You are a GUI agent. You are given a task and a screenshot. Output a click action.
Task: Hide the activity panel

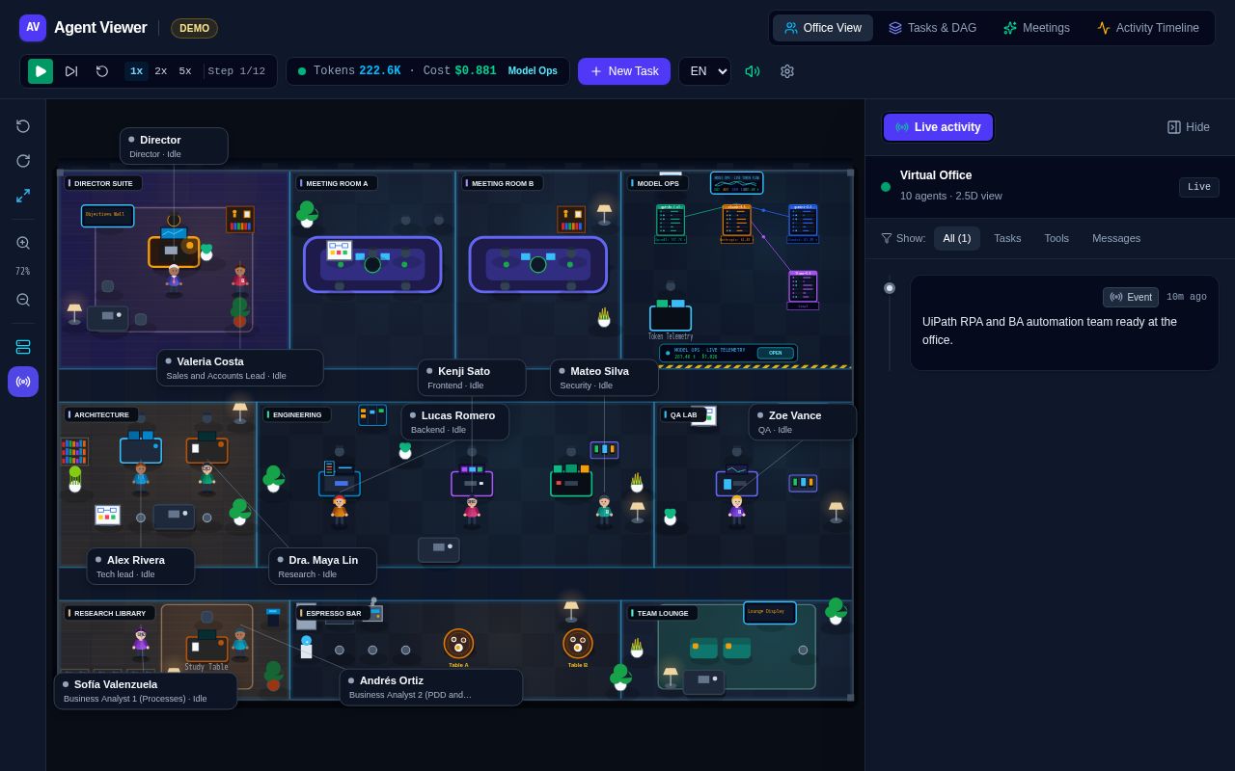1189,127
